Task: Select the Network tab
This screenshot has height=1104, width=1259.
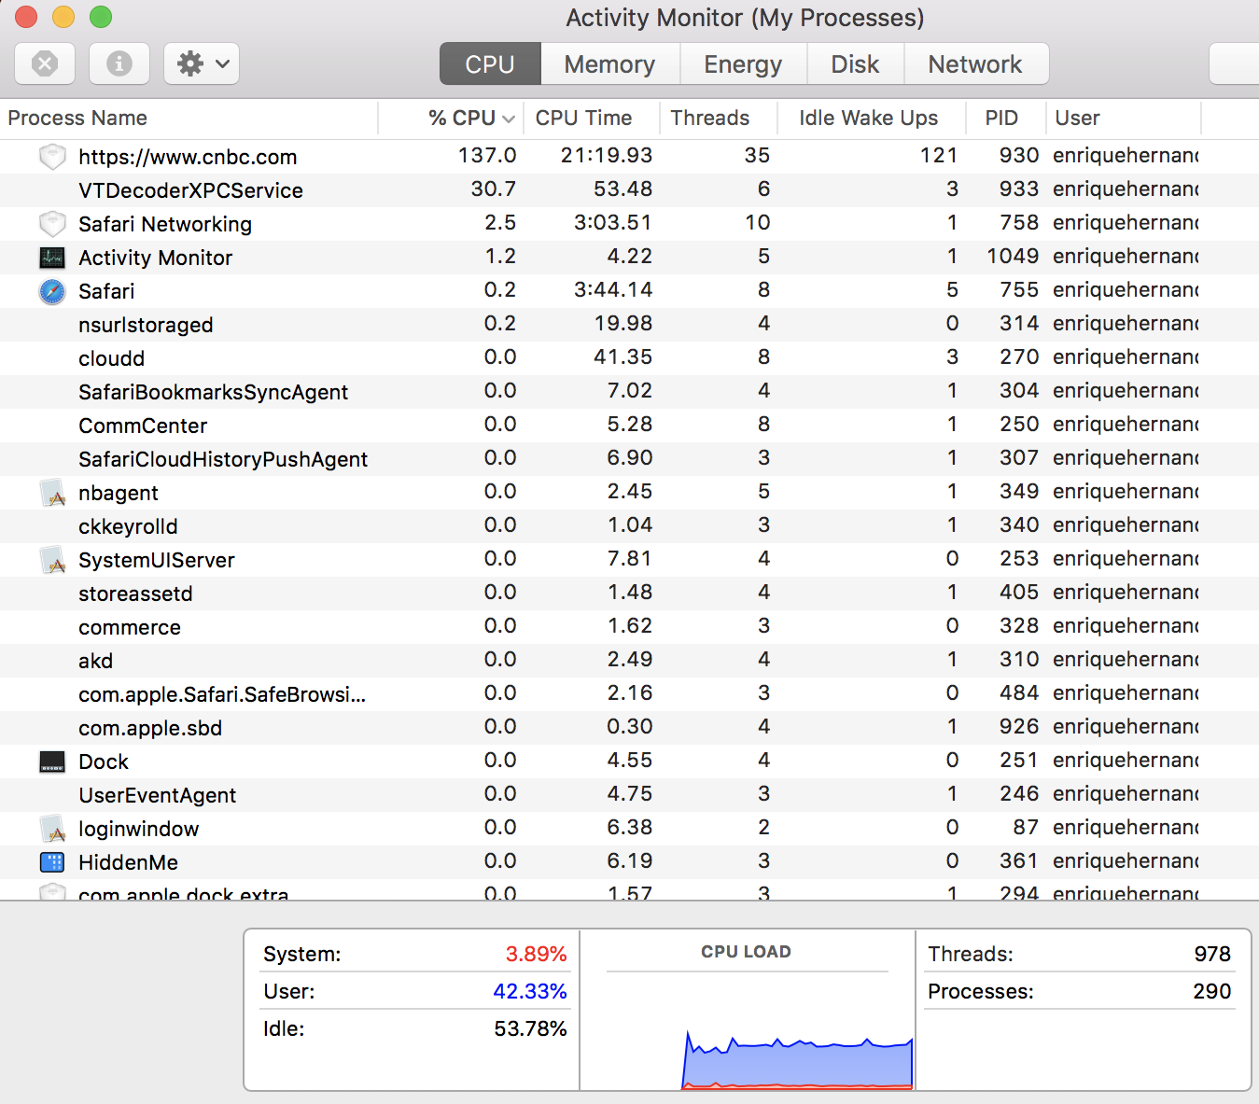Action: [974, 63]
